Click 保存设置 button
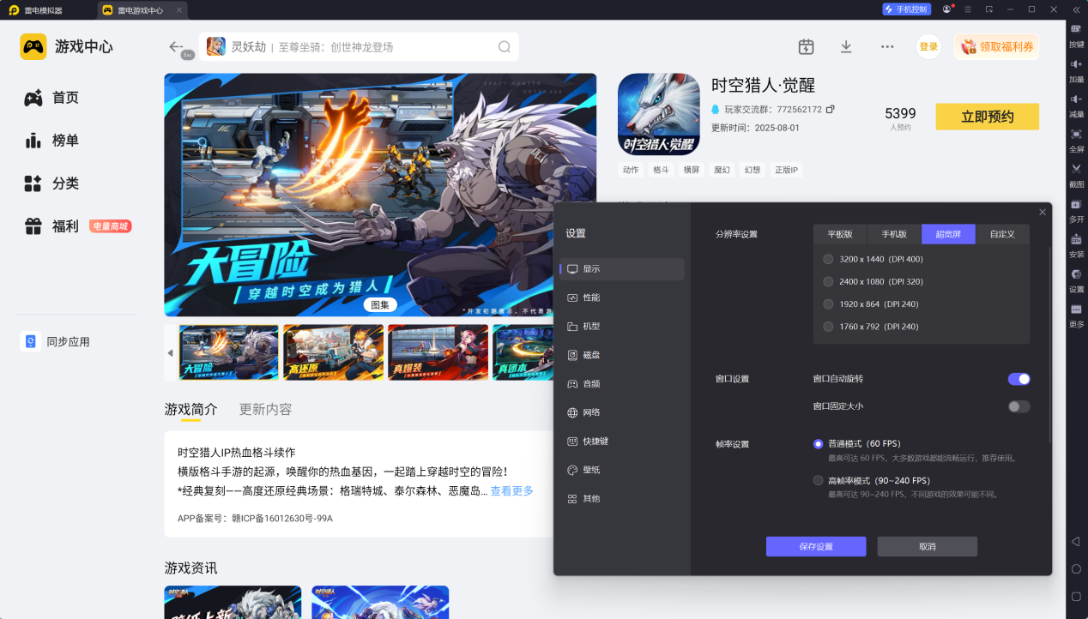 pyautogui.click(x=816, y=547)
